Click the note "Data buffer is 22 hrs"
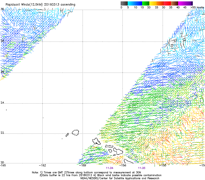Image resolution: width=205 pixels, height=180 pixels. 57,175
